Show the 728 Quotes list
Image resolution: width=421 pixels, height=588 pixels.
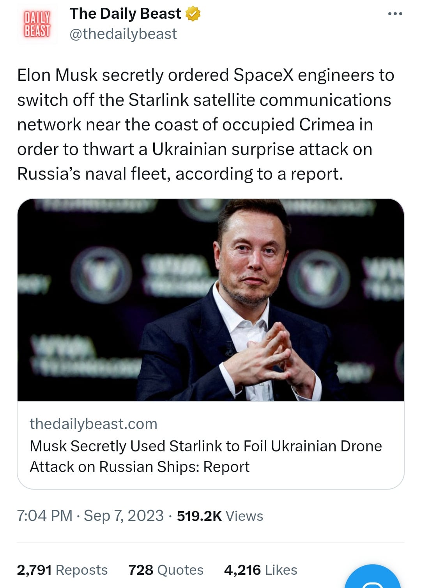coord(166,570)
